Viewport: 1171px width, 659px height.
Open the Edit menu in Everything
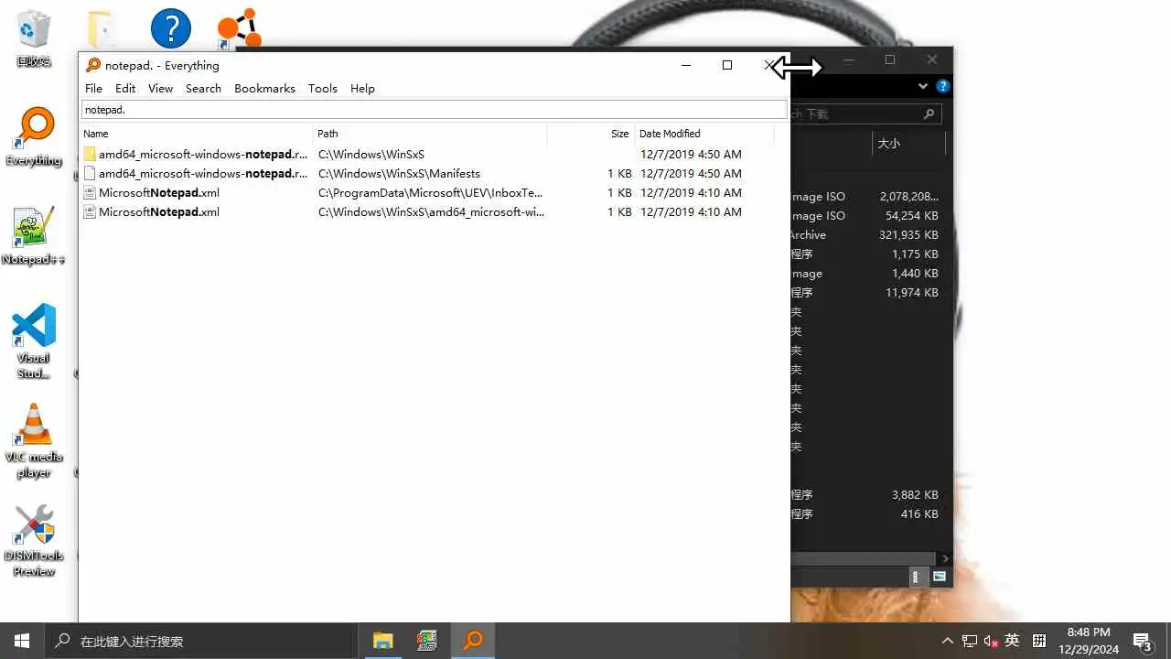coord(125,88)
